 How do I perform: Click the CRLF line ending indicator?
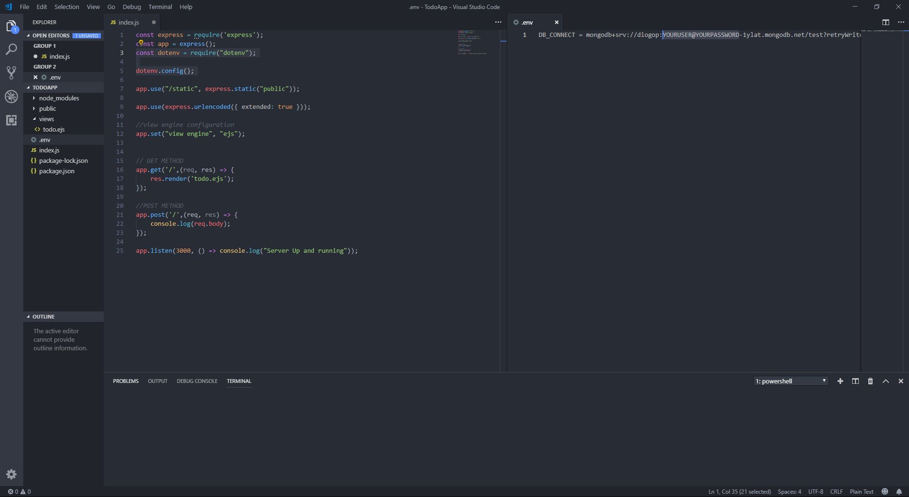[837, 491]
